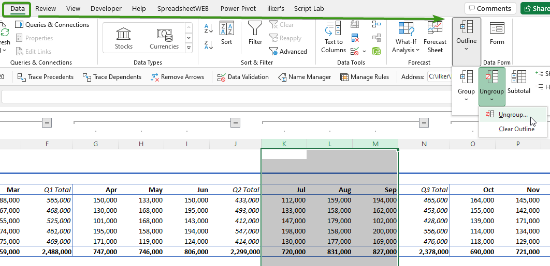Click Trace Dependents

click(x=112, y=77)
